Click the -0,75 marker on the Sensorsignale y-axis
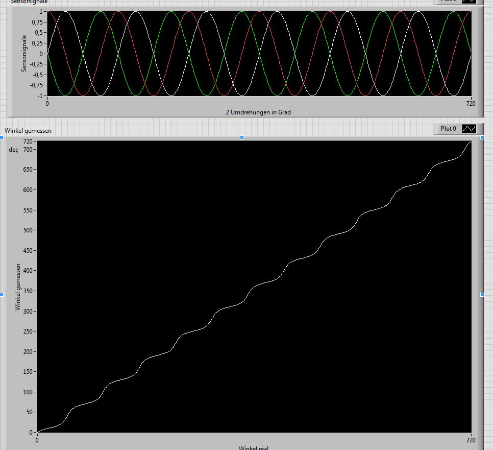Image resolution: width=493 pixels, height=450 pixels. (x=36, y=85)
